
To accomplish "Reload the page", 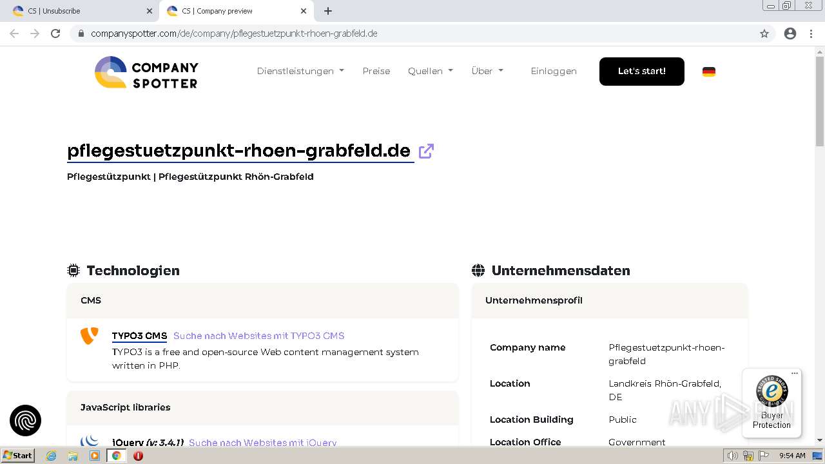I will [x=55, y=34].
